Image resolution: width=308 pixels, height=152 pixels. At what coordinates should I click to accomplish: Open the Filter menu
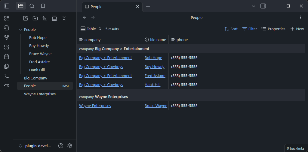(x=250, y=29)
